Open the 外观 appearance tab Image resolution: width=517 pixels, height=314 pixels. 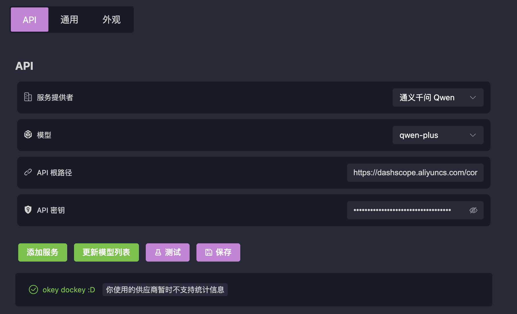coord(111,20)
